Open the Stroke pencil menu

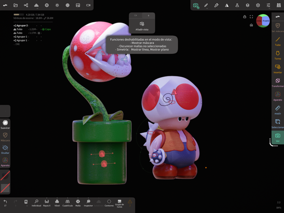point(206,5)
